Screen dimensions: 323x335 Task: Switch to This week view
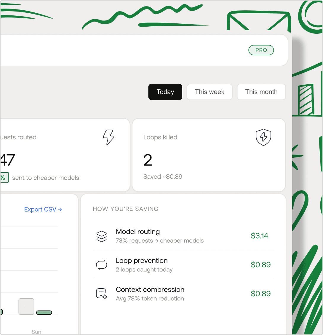tap(210, 92)
